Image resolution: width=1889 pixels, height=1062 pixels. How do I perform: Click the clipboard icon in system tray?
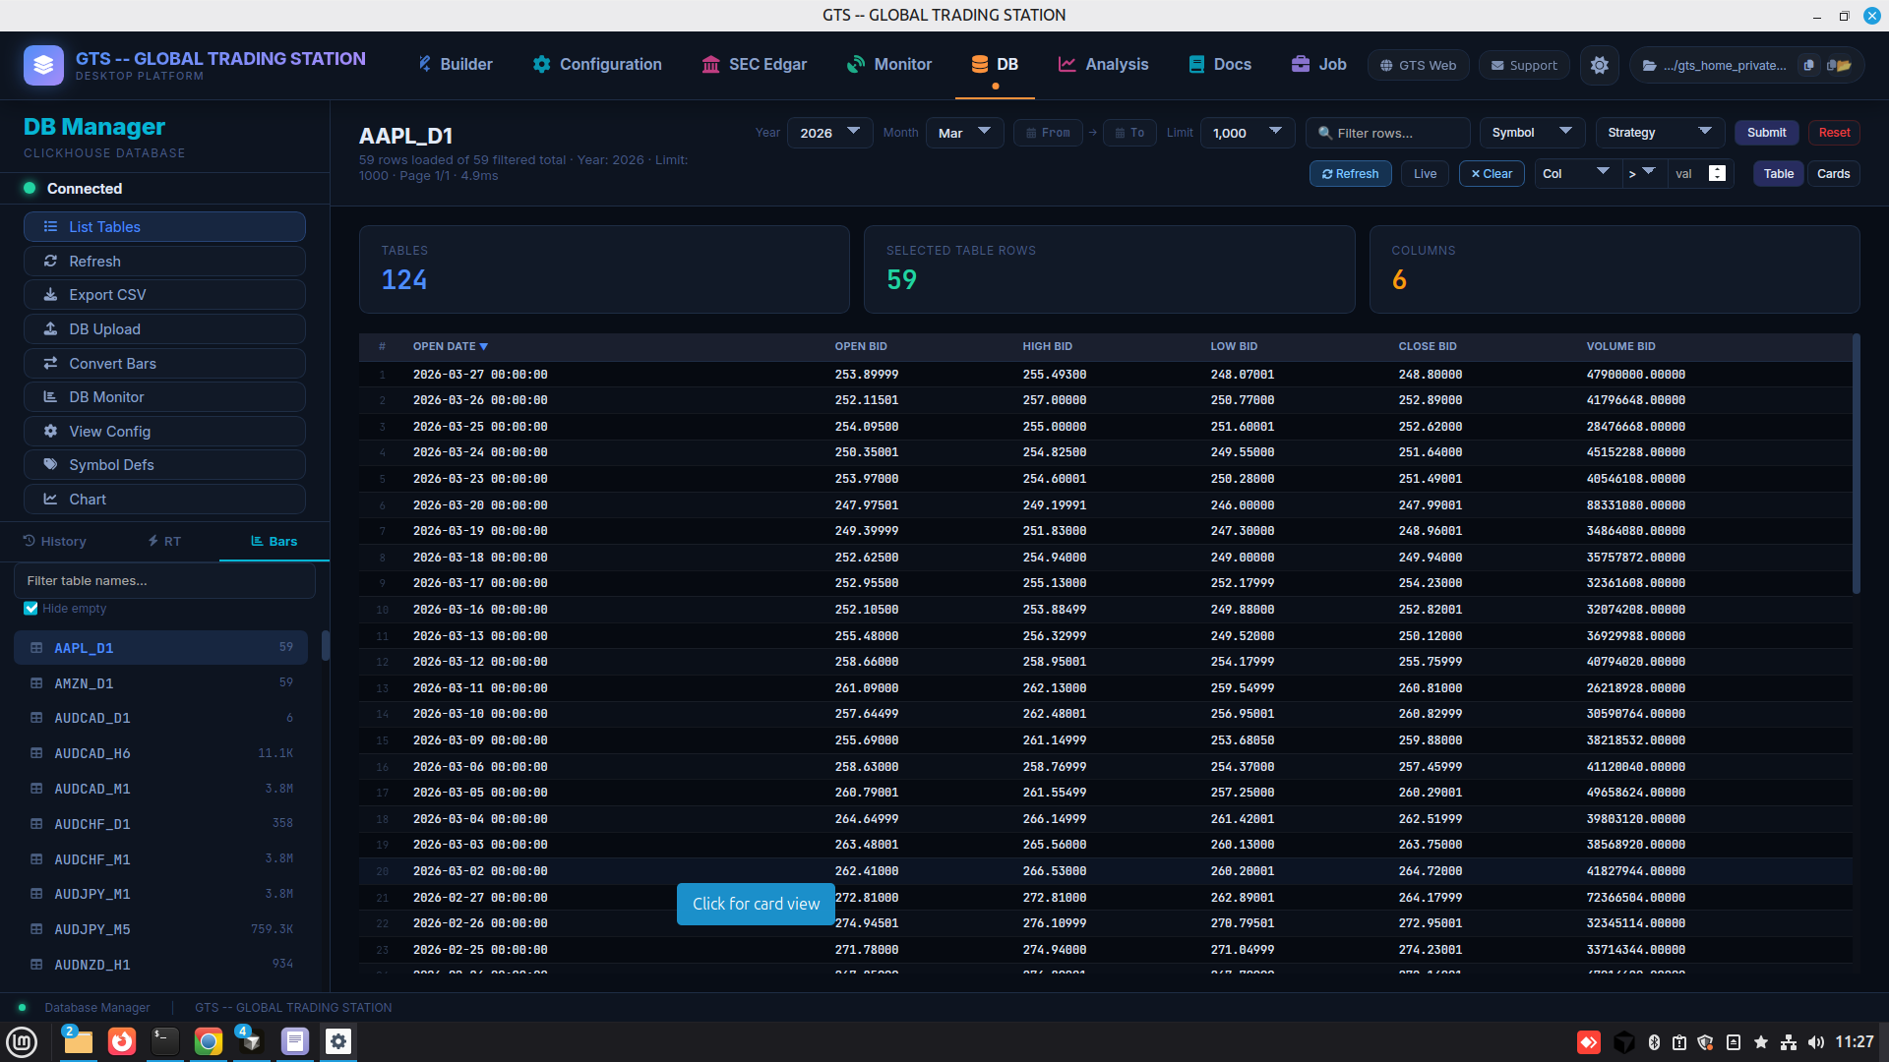coord(1679,1042)
